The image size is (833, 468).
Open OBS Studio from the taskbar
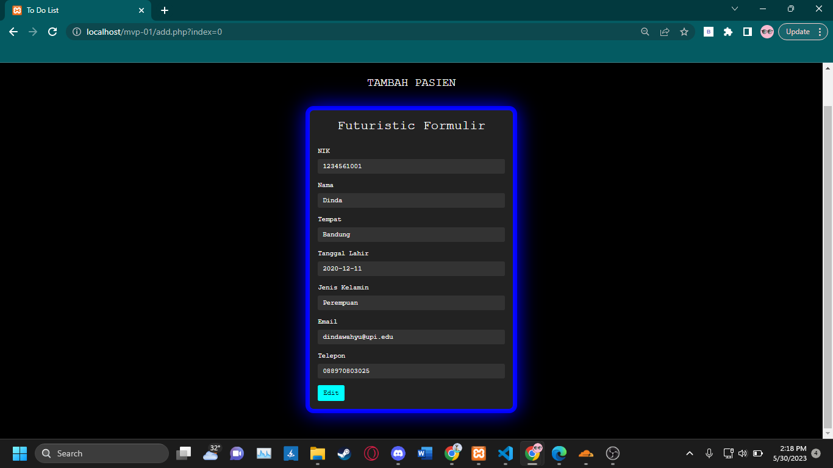(x=612, y=453)
